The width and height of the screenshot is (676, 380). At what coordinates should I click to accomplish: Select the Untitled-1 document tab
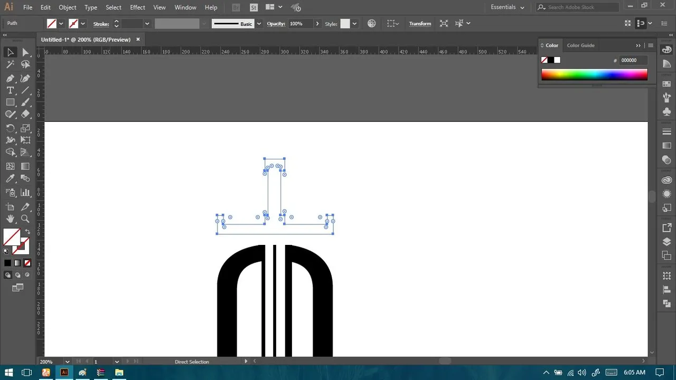click(x=86, y=40)
